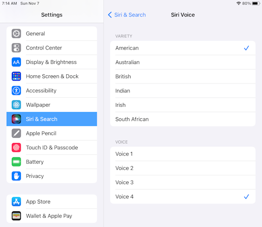
Task: Tap the Wi-Fi status icon
Action: 239,3
